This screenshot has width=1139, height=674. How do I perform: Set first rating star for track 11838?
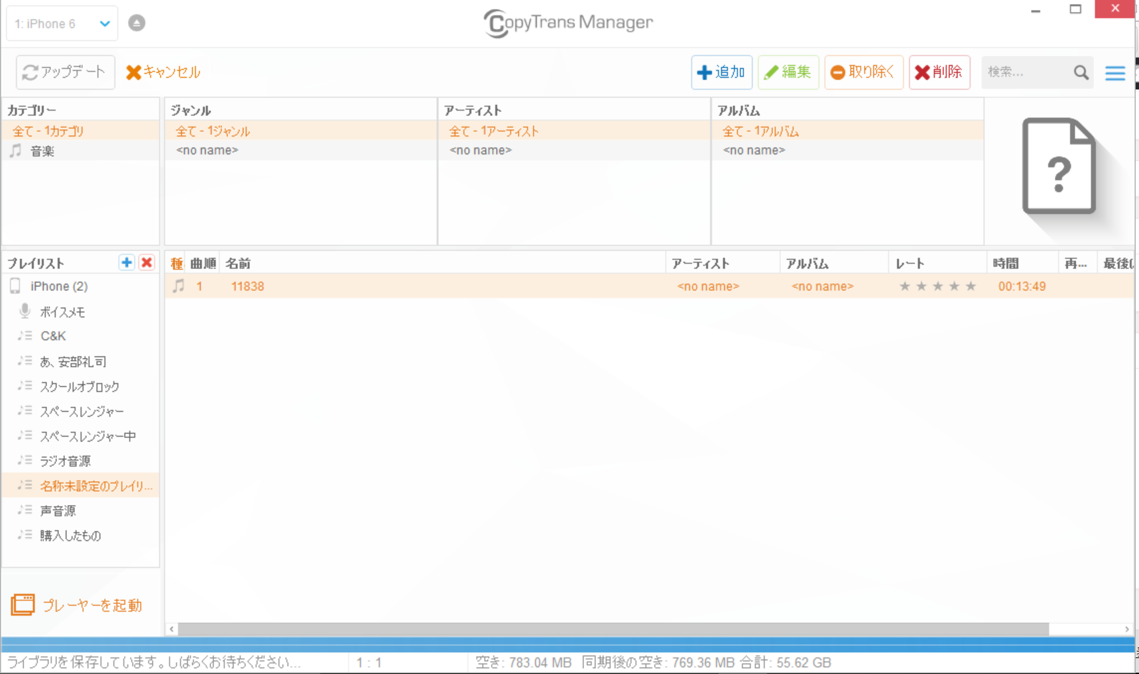click(904, 286)
